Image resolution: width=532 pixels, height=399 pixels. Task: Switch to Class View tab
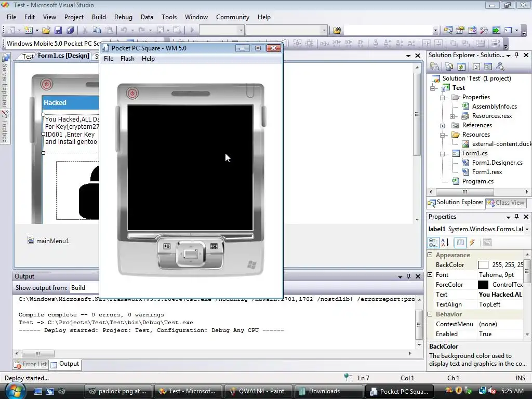(x=506, y=203)
